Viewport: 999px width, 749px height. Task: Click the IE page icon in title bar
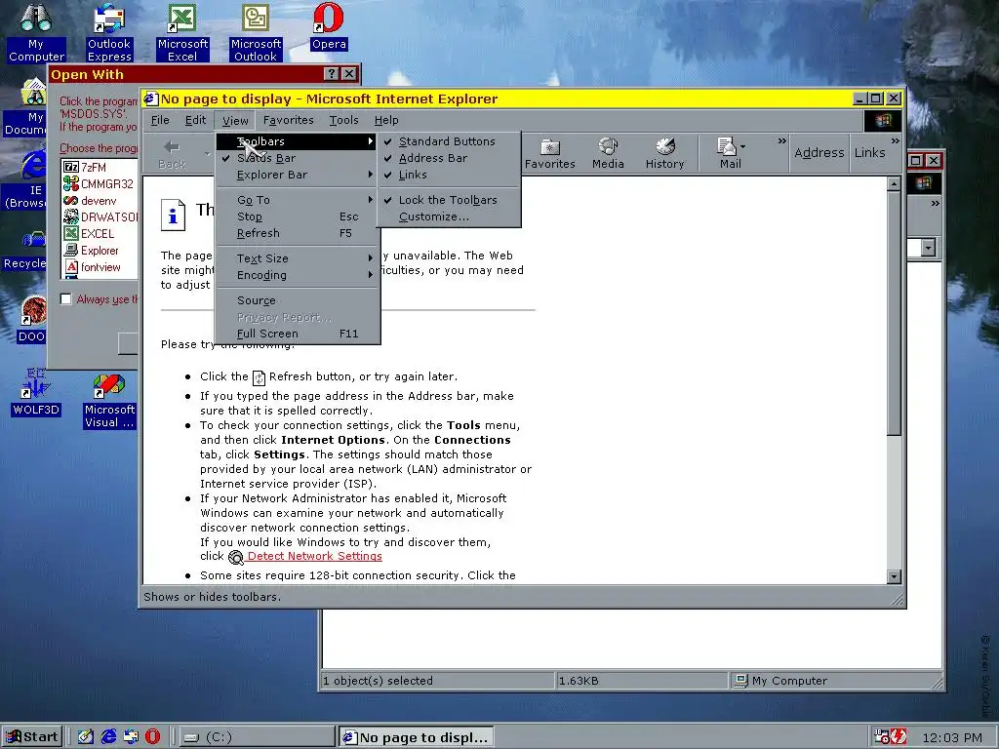click(x=151, y=99)
